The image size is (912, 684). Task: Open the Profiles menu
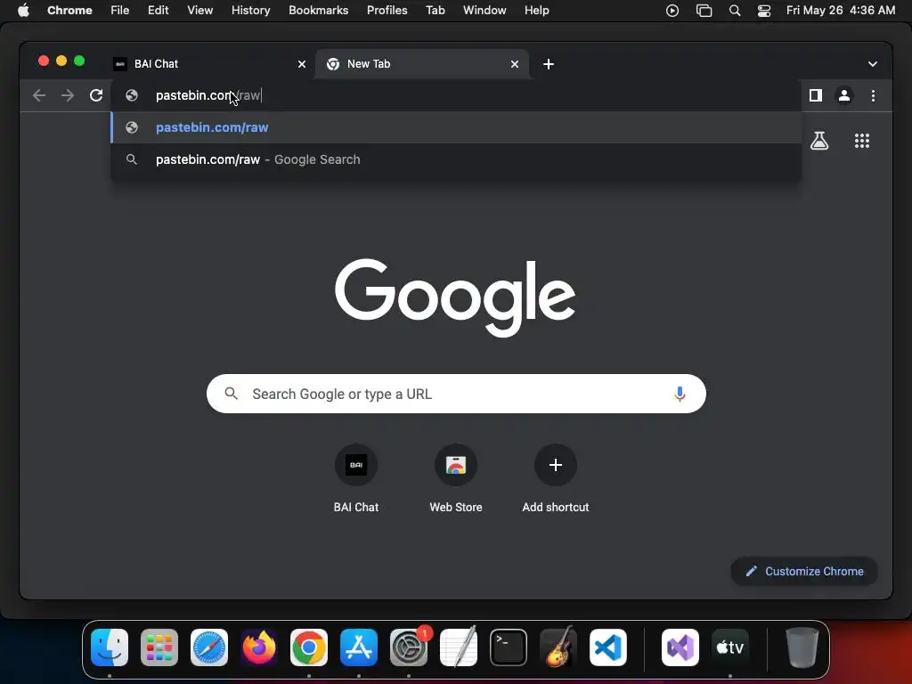387,11
